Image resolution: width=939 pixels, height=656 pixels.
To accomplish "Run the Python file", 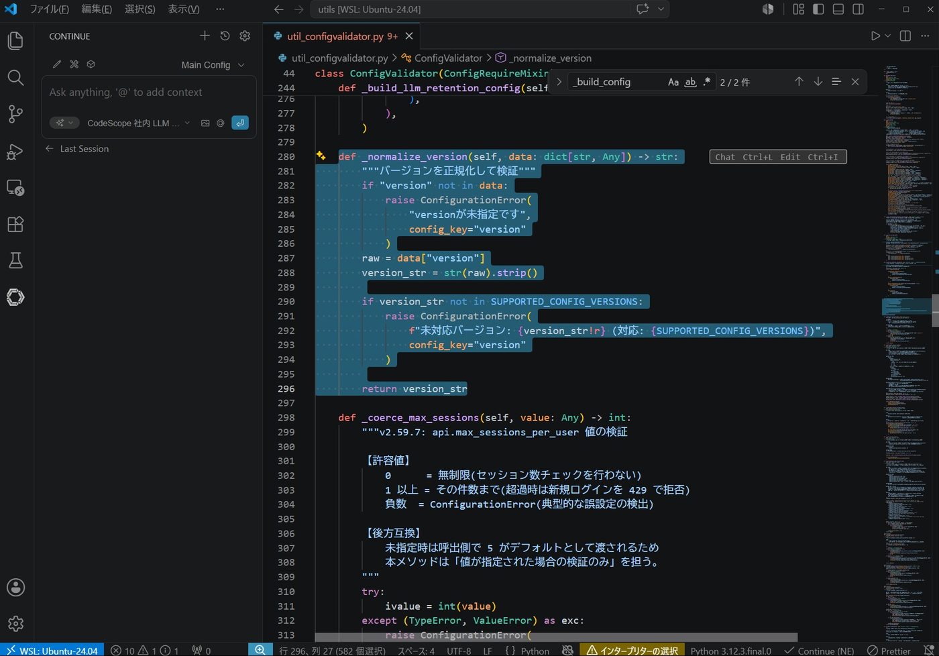I will (x=875, y=36).
